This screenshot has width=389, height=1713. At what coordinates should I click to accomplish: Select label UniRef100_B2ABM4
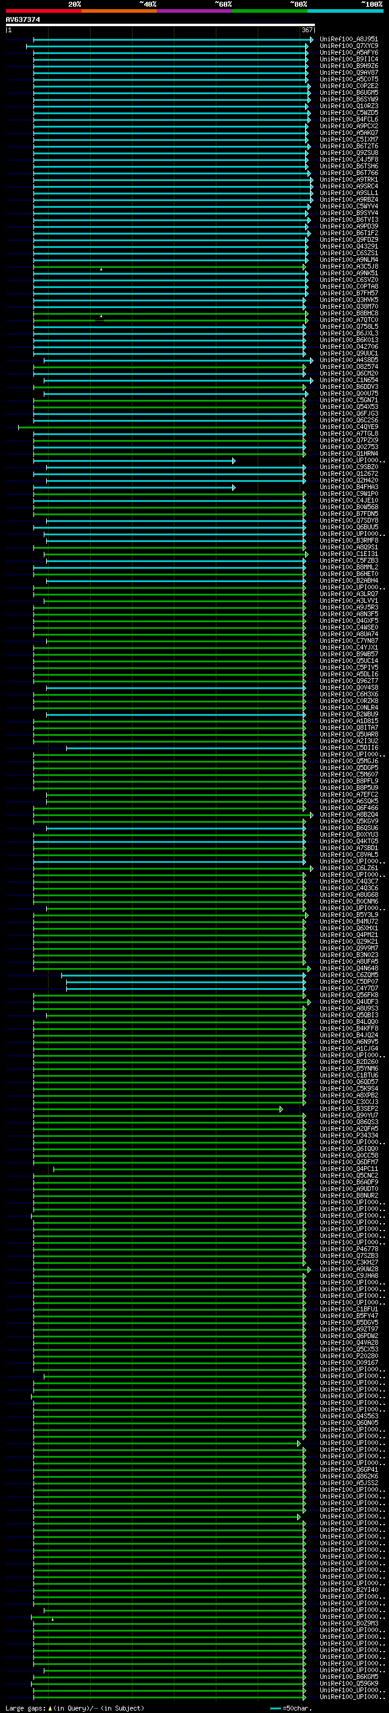[348, 580]
